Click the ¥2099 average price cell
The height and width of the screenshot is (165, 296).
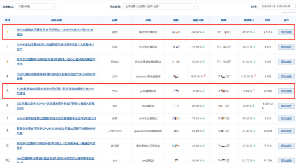point(268,131)
